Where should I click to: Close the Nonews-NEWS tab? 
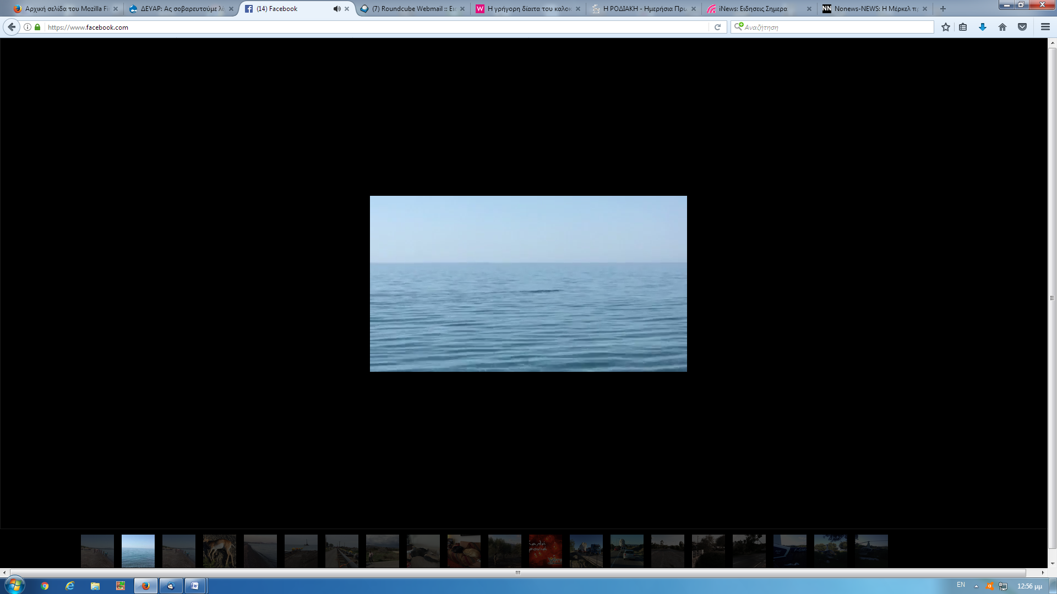coord(925,9)
